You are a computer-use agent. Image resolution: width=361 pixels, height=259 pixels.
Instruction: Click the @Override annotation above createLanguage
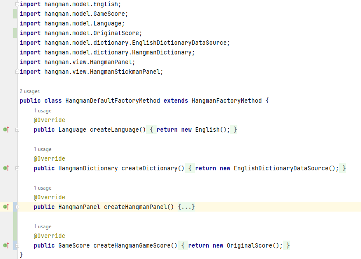point(49,120)
